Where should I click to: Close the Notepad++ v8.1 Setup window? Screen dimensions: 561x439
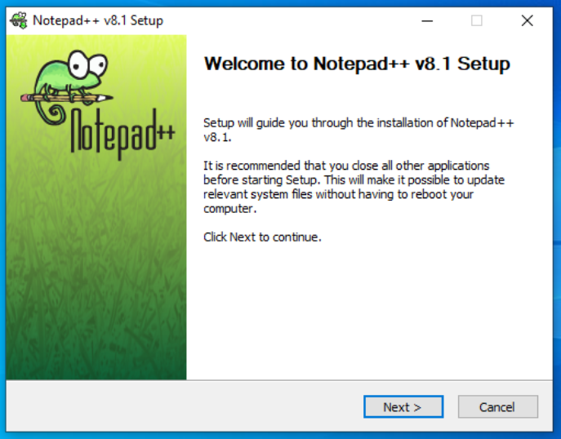click(x=527, y=20)
